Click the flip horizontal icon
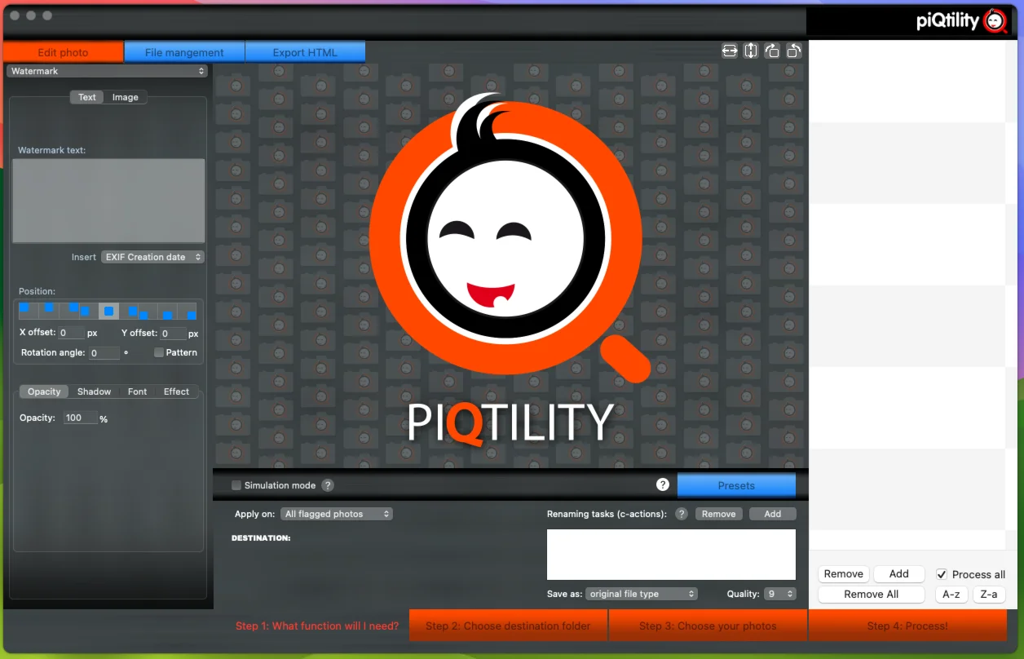The image size is (1024, 659). coord(730,51)
